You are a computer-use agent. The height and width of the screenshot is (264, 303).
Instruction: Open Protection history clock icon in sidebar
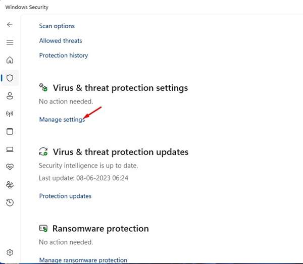(x=10, y=202)
